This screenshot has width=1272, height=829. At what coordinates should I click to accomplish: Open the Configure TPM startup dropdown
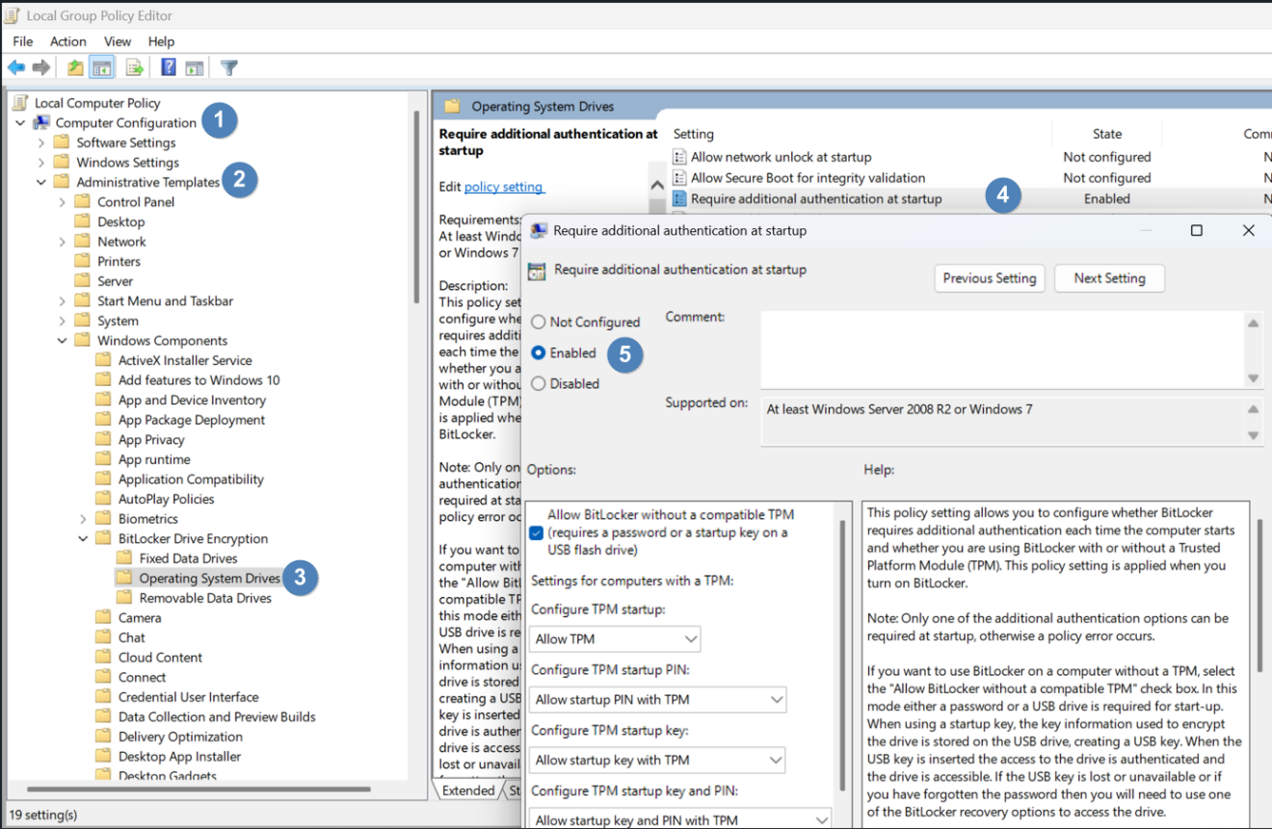point(614,639)
